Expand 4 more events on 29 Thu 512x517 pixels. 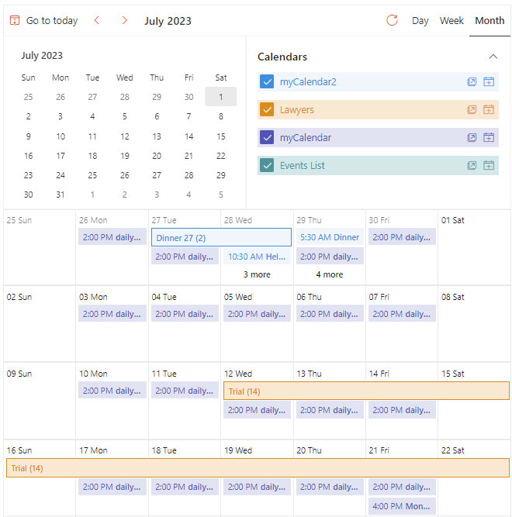(330, 274)
